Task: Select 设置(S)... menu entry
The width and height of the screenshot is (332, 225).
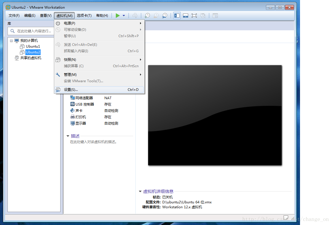Action: coord(99,90)
